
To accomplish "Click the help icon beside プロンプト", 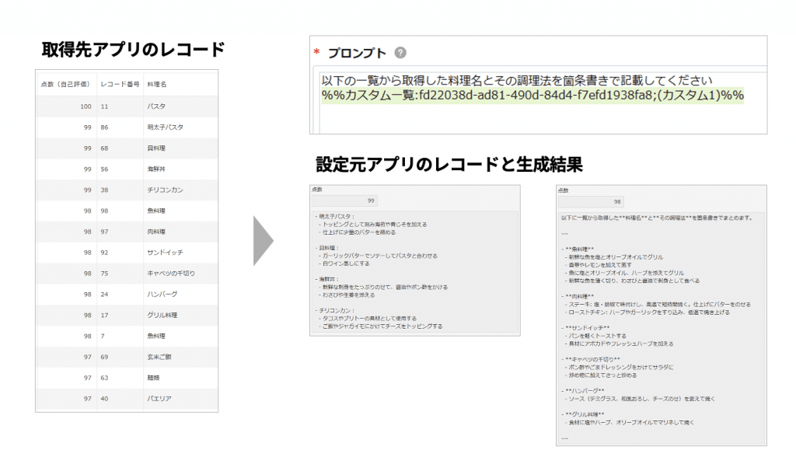I will pos(400,54).
